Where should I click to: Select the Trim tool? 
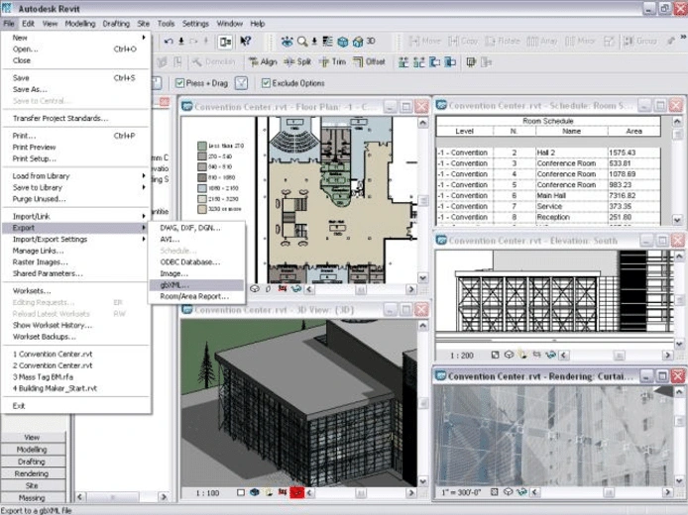pos(332,61)
